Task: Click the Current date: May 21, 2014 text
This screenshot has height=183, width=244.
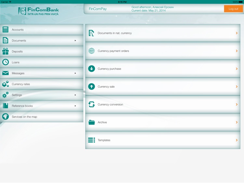Action: (148, 11)
